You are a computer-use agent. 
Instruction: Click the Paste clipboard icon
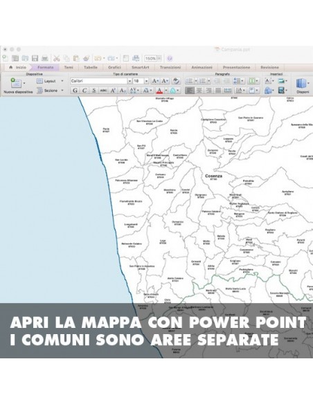pos(75,59)
